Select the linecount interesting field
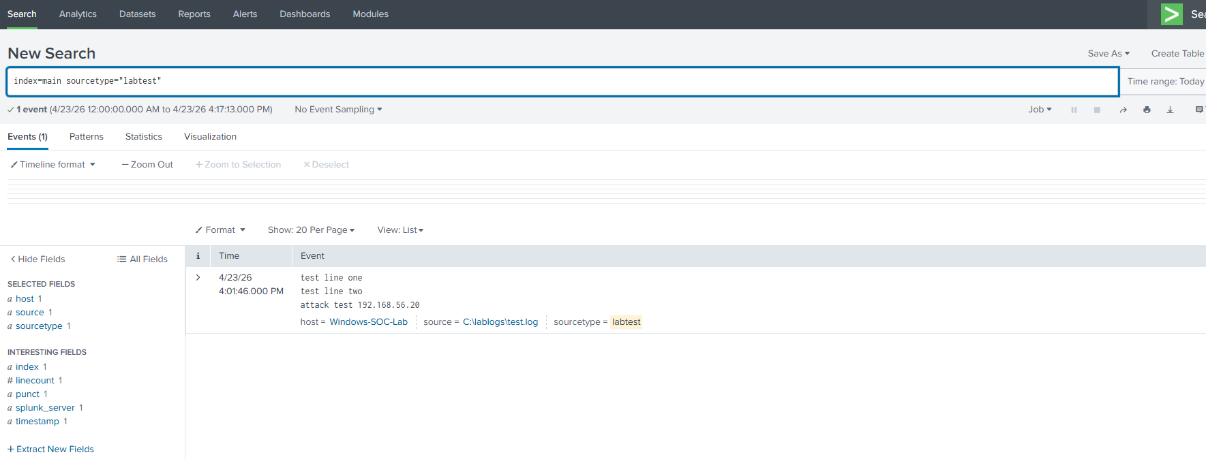Screen dimensions: 1206x459 [x=35, y=381]
